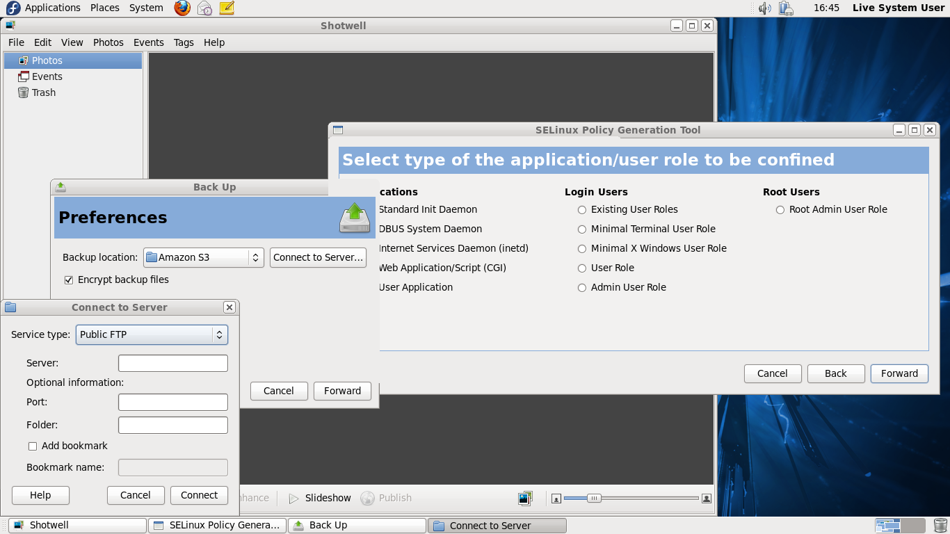Click the backup drive icon in Preferences
Viewport: 950px width, 534px height.
(x=355, y=218)
